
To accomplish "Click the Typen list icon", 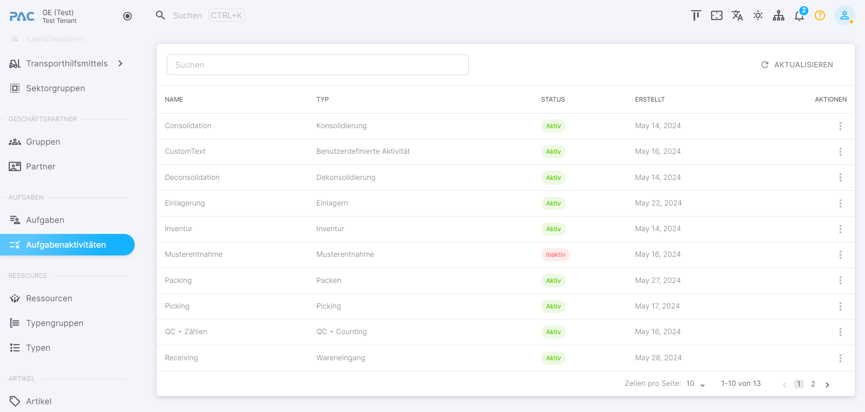I will 15,348.
